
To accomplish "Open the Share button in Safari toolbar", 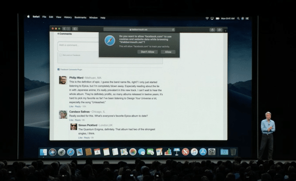I will [x=212, y=30].
